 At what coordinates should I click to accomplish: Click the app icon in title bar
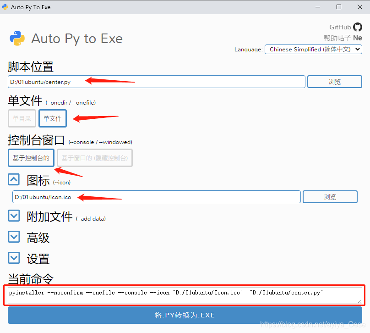[x=5, y=7]
